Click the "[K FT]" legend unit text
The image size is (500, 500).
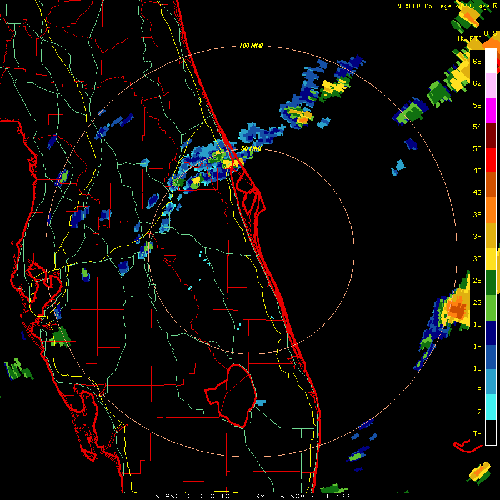click(469, 38)
